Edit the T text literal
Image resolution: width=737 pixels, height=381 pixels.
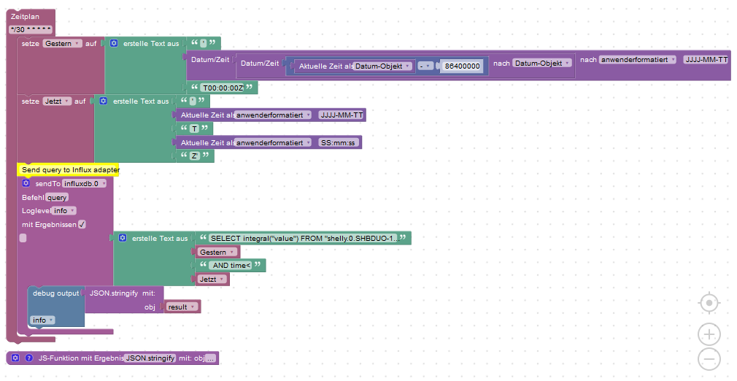tap(195, 129)
